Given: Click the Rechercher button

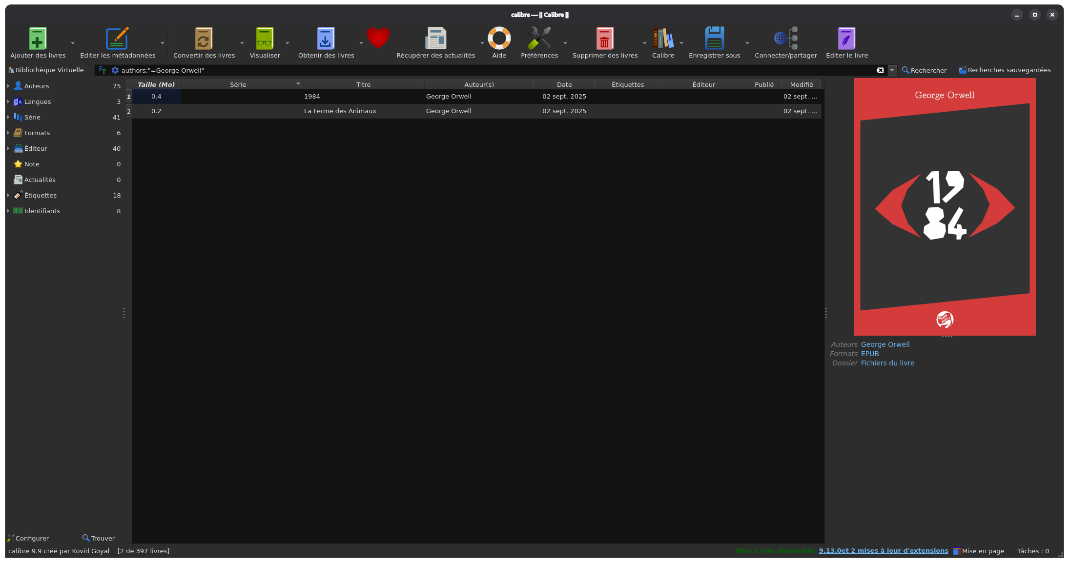Looking at the screenshot, I should pos(924,70).
